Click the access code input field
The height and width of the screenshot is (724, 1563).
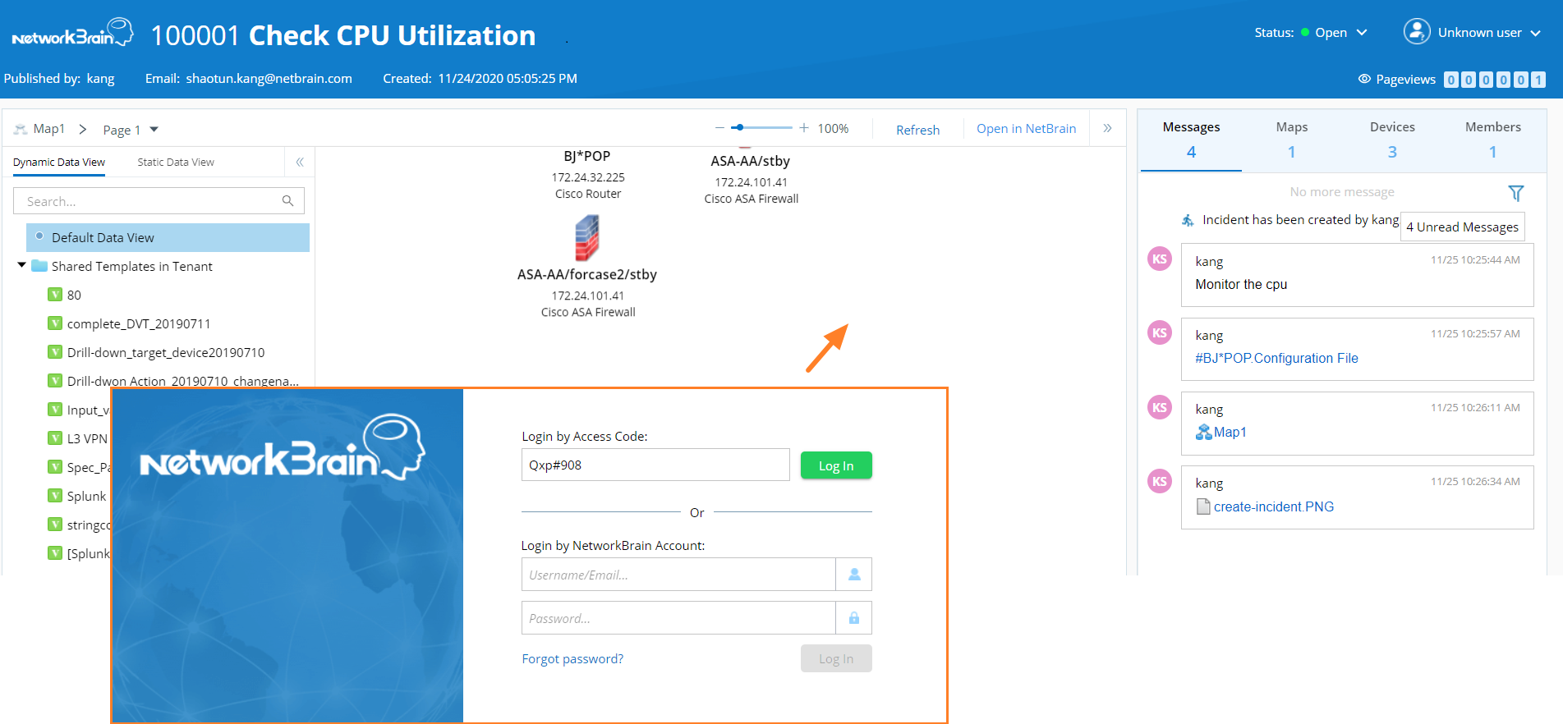point(655,465)
